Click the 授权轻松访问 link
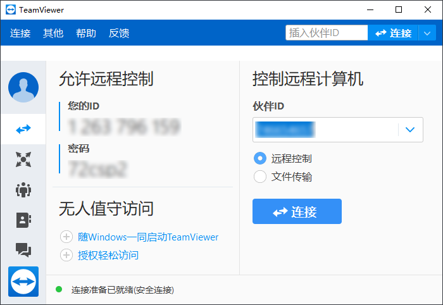 [x=108, y=255]
